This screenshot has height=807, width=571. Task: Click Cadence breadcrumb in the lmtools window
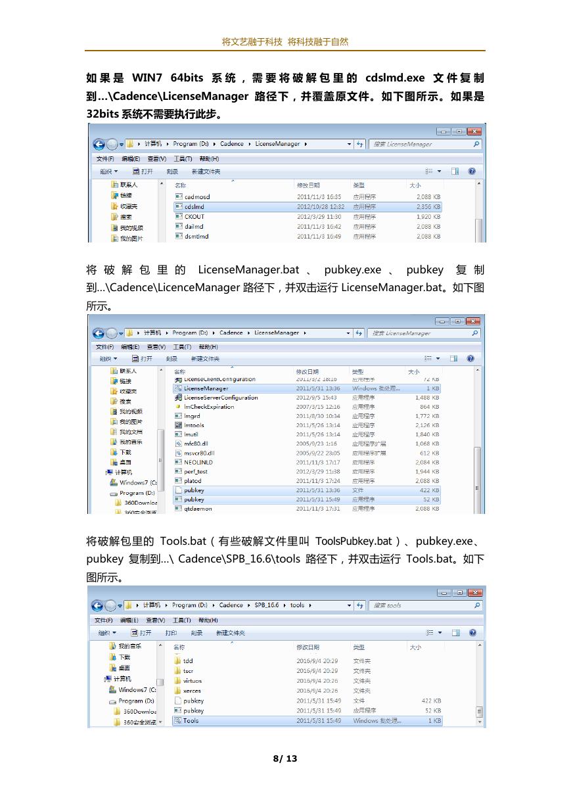231,333
